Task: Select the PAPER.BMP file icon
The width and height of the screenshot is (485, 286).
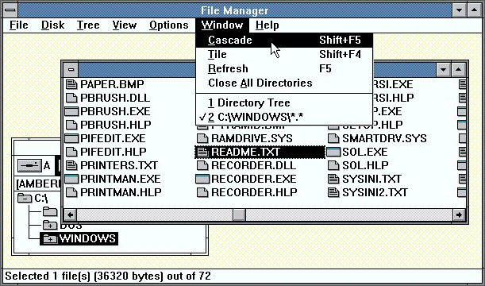Action: tap(71, 84)
